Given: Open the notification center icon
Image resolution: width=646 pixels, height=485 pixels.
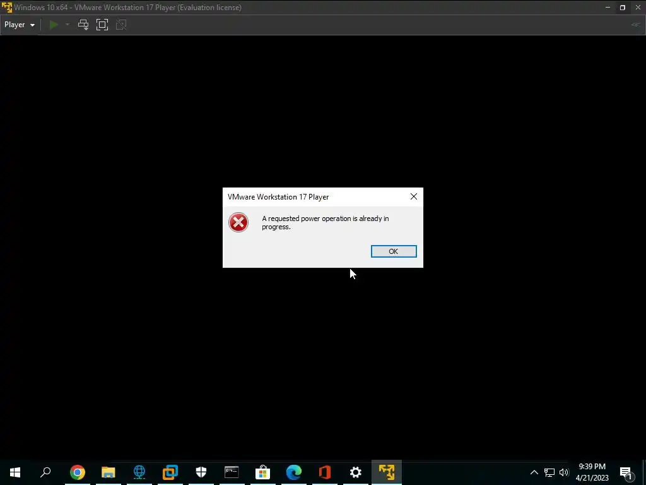Looking at the screenshot, I should [626, 472].
